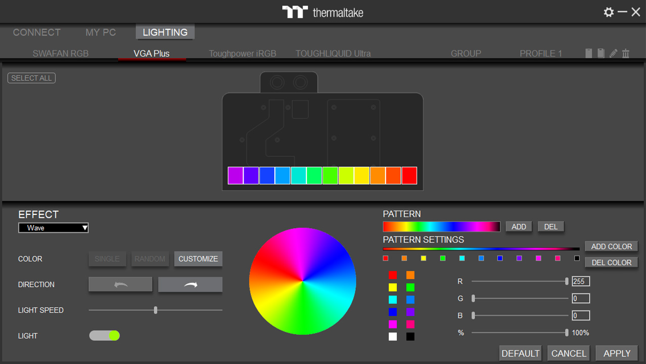
Task: Select the cyan pattern stop marker
Action: 462,258
